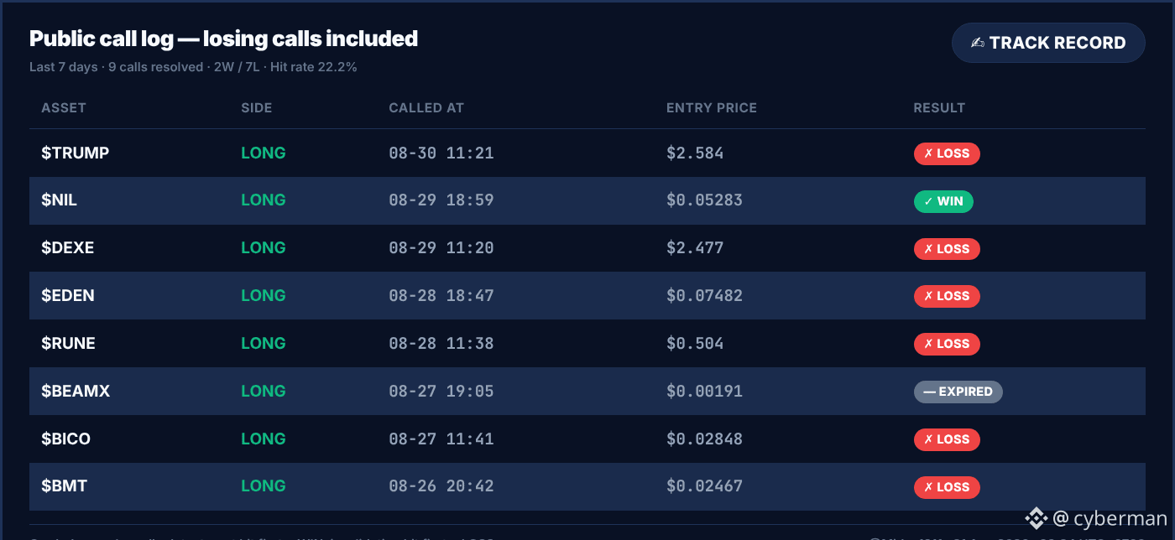Screen dimensions: 1175x540
Task: Click the WIN badge for $NIL
Action: click(x=943, y=201)
